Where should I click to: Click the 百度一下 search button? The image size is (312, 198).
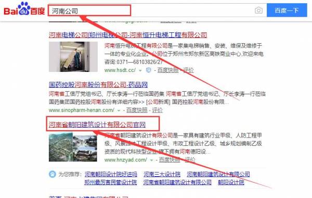tap(287, 10)
